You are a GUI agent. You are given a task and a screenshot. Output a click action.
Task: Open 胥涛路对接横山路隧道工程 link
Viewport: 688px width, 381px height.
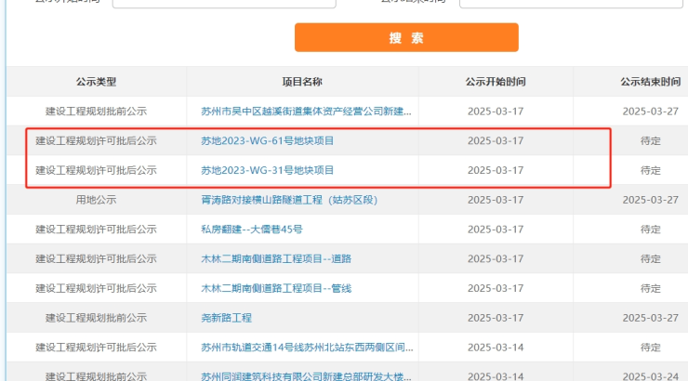pyautogui.click(x=289, y=200)
